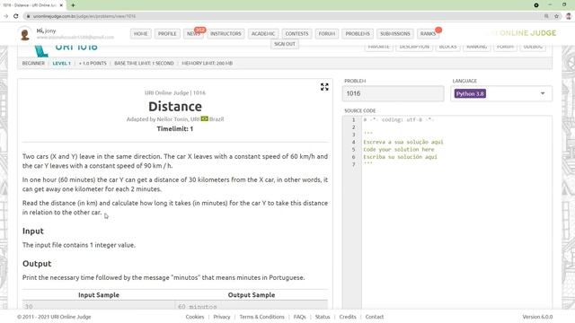The width and height of the screenshot is (575, 323).
Task: Click the SIGN OUT button
Action: tap(285, 44)
